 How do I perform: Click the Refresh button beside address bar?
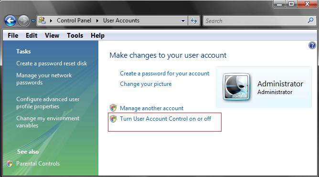(x=194, y=21)
